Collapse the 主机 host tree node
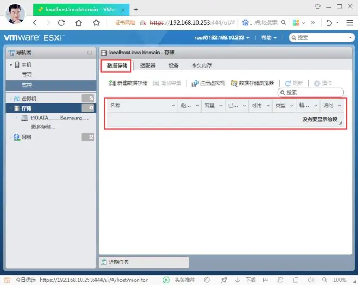358x285 pixels. [10, 65]
